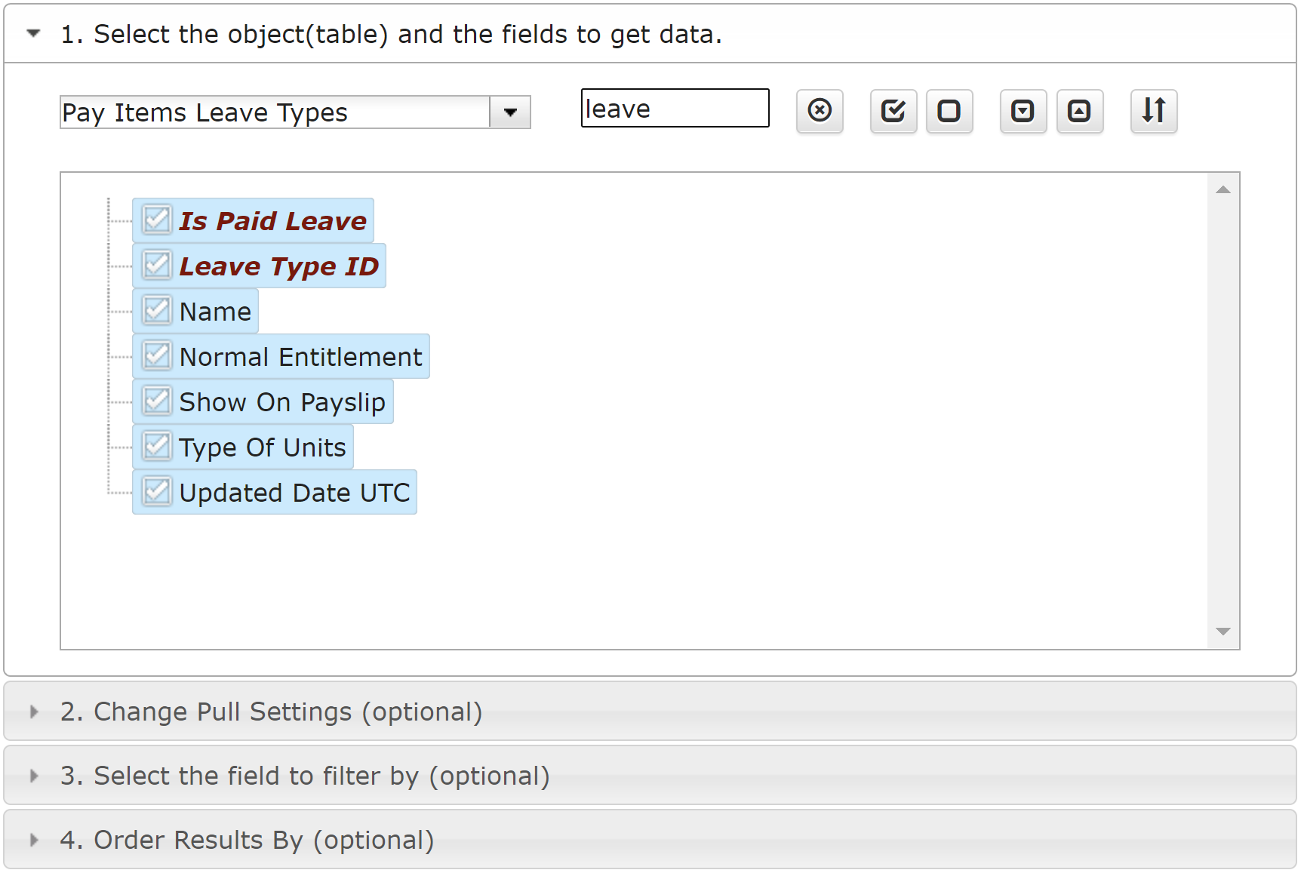This screenshot has width=1304, height=873.
Task: Click the sort fields arrows icon
Action: (x=1154, y=111)
